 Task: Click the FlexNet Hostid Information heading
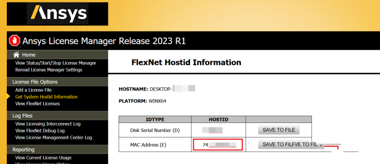[186, 63]
